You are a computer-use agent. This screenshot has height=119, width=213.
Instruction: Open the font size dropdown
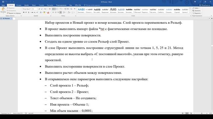(x=37, y=9)
